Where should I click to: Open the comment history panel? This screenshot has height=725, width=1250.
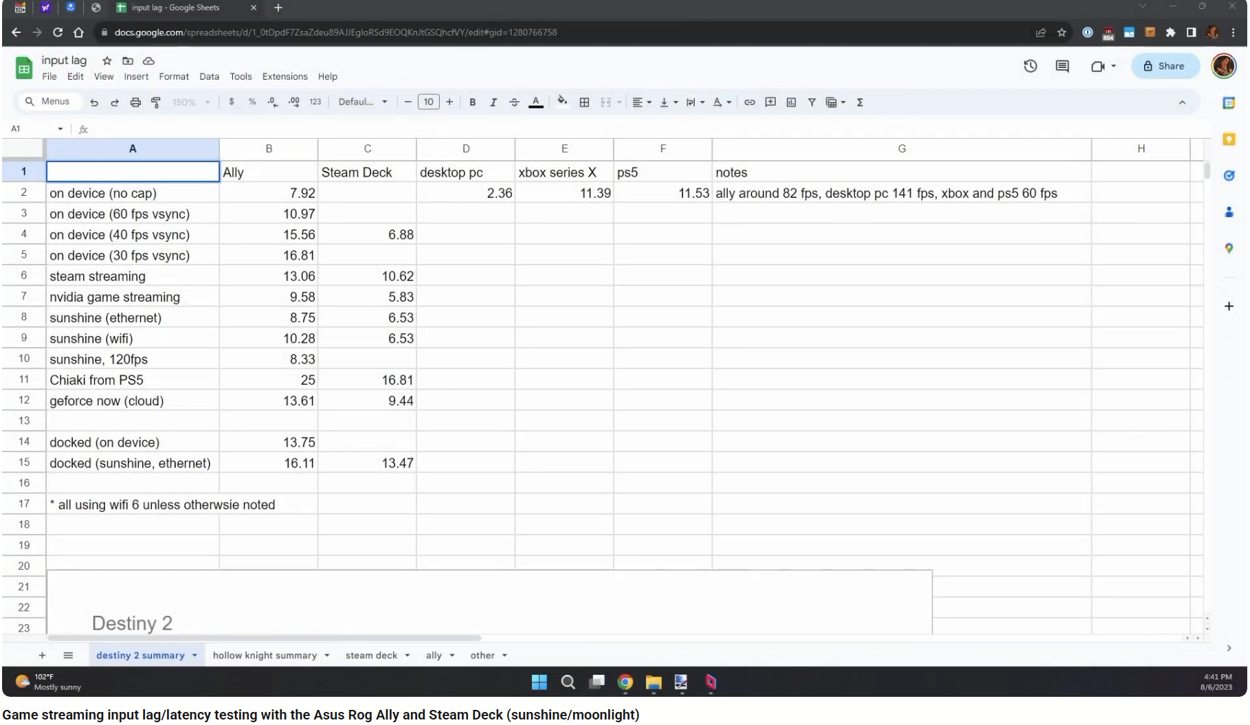coord(1062,66)
